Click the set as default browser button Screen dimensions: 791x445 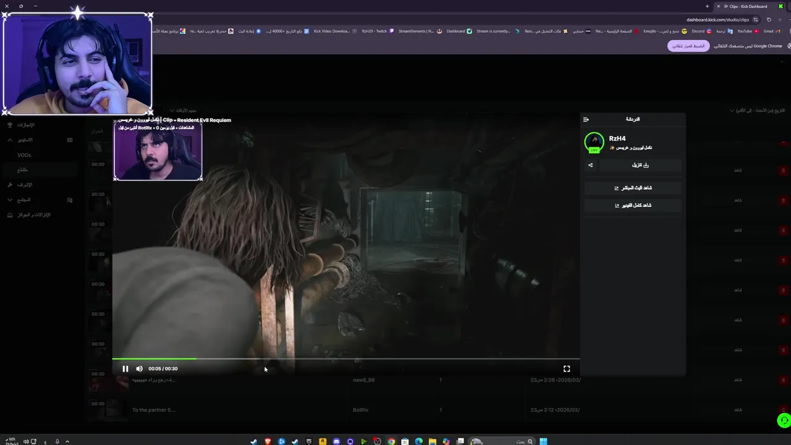pyautogui.click(x=688, y=46)
